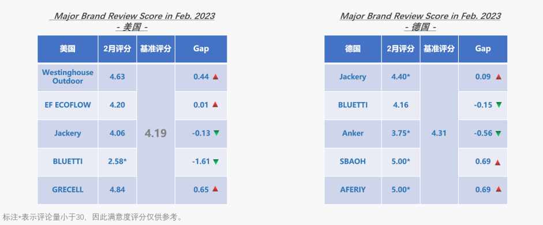Select the GRECELL brand cell

point(68,190)
